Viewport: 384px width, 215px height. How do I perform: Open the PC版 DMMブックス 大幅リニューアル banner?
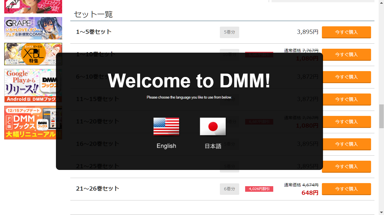(x=33, y=123)
